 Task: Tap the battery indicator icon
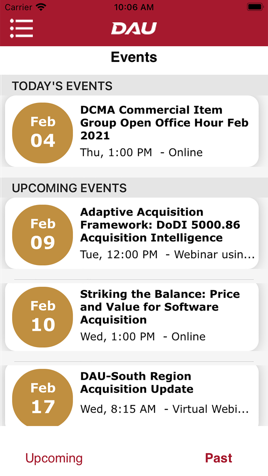[x=255, y=7]
